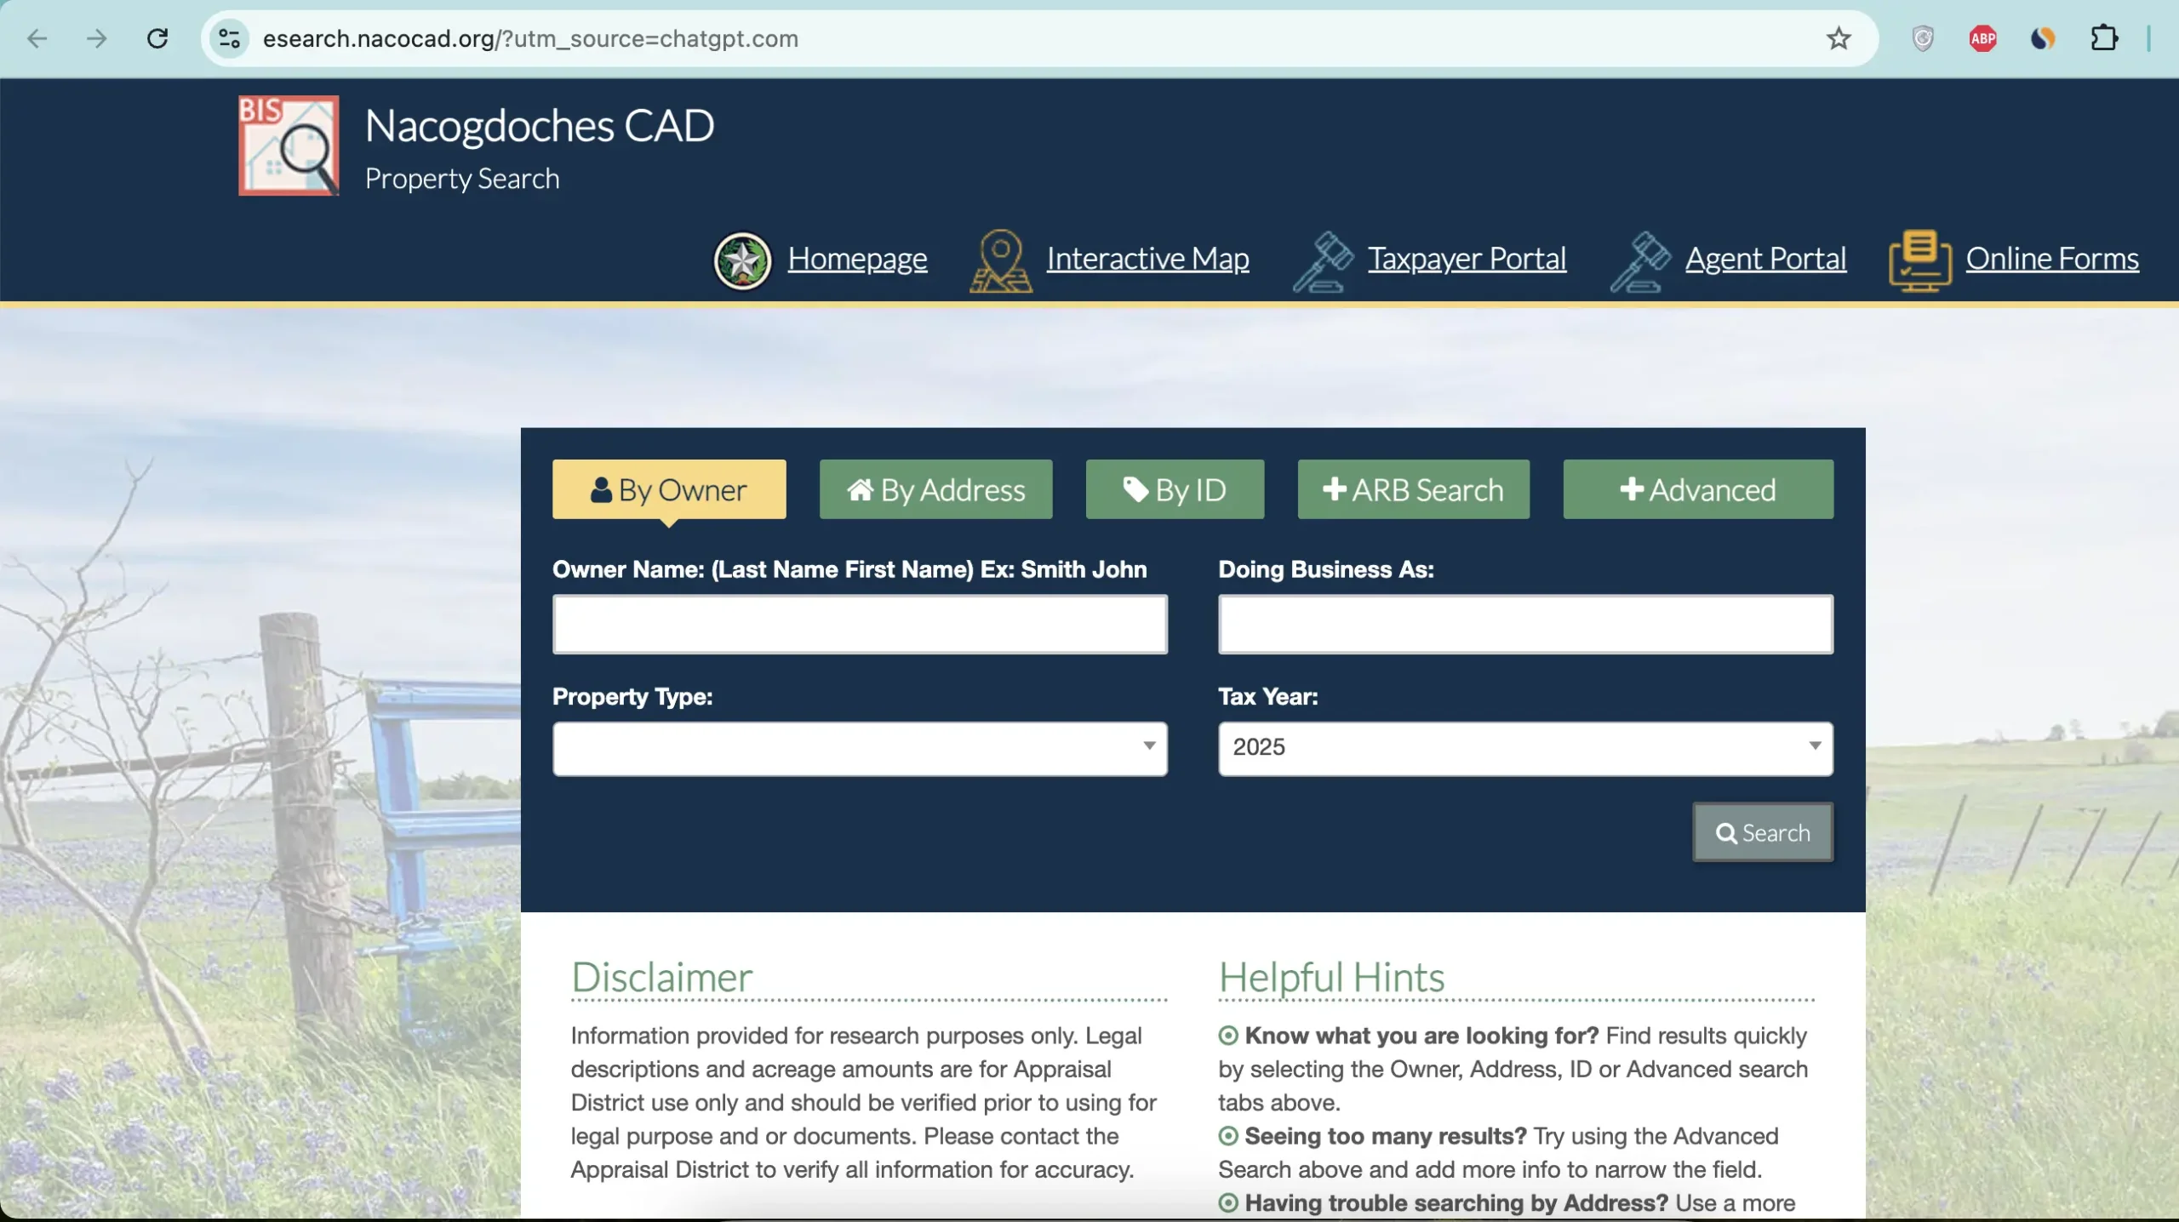Open the Tax Year dropdown showing 2025
Screen dimensions: 2179x1222
1524,749
